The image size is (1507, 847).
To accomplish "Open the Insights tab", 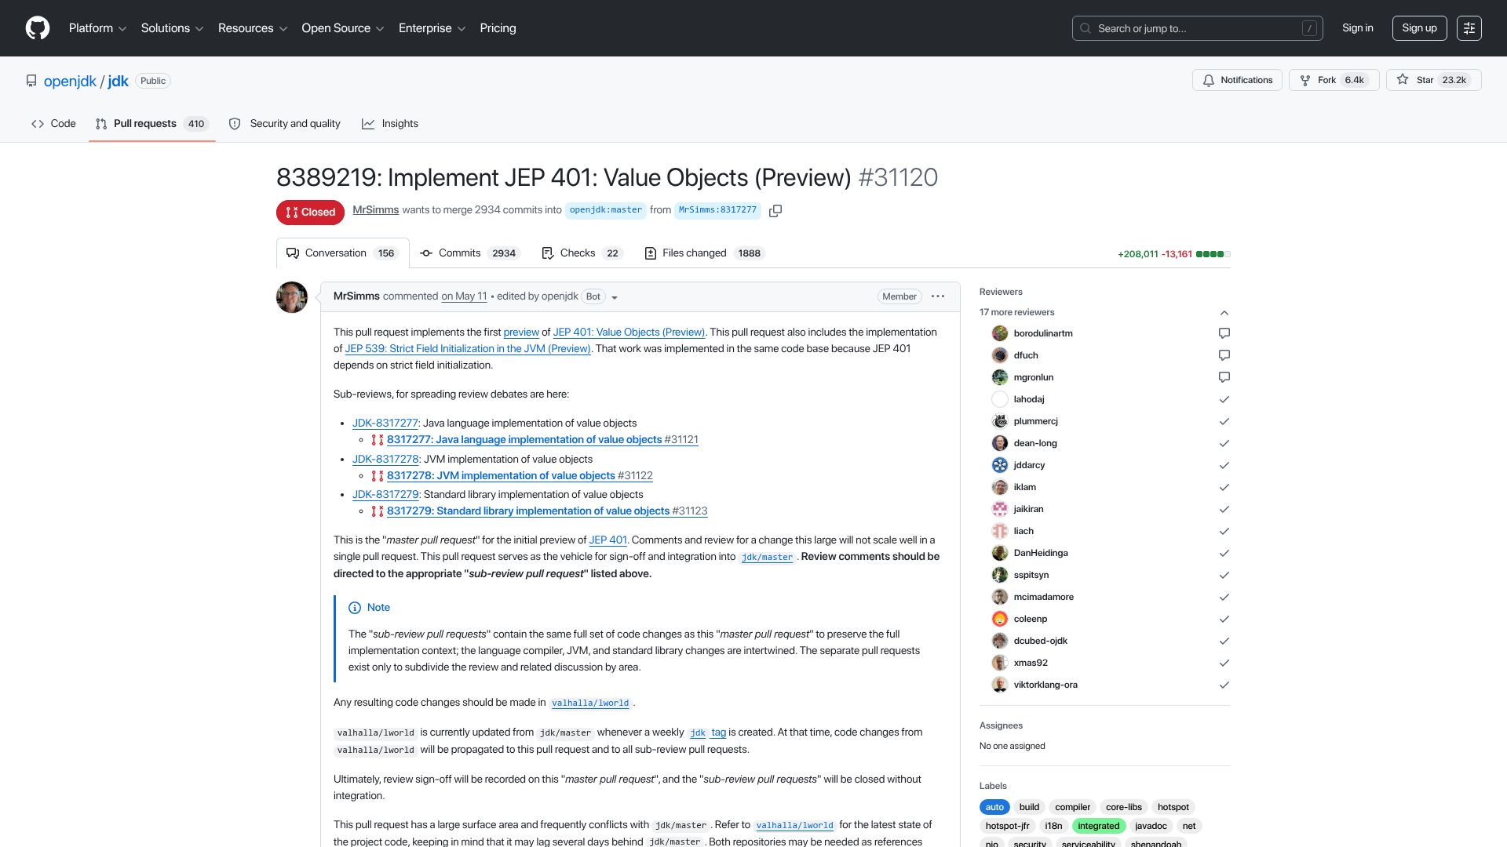I will (390, 124).
